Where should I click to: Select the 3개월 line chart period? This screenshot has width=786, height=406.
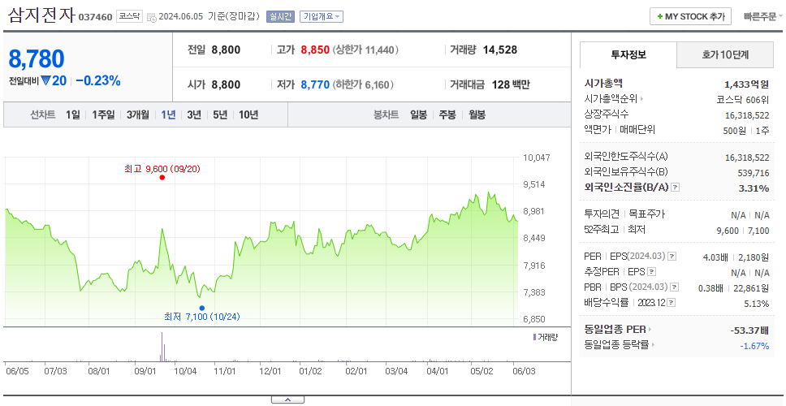click(138, 114)
